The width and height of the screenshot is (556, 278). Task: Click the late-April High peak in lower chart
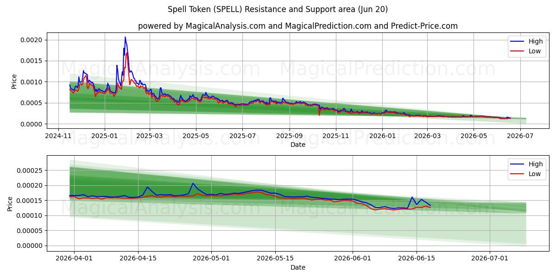[193, 183]
